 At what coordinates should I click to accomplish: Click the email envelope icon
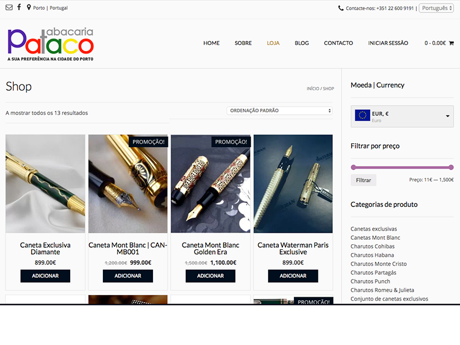[9, 7]
